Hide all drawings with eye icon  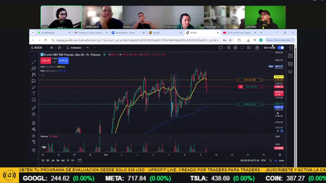click(34, 142)
